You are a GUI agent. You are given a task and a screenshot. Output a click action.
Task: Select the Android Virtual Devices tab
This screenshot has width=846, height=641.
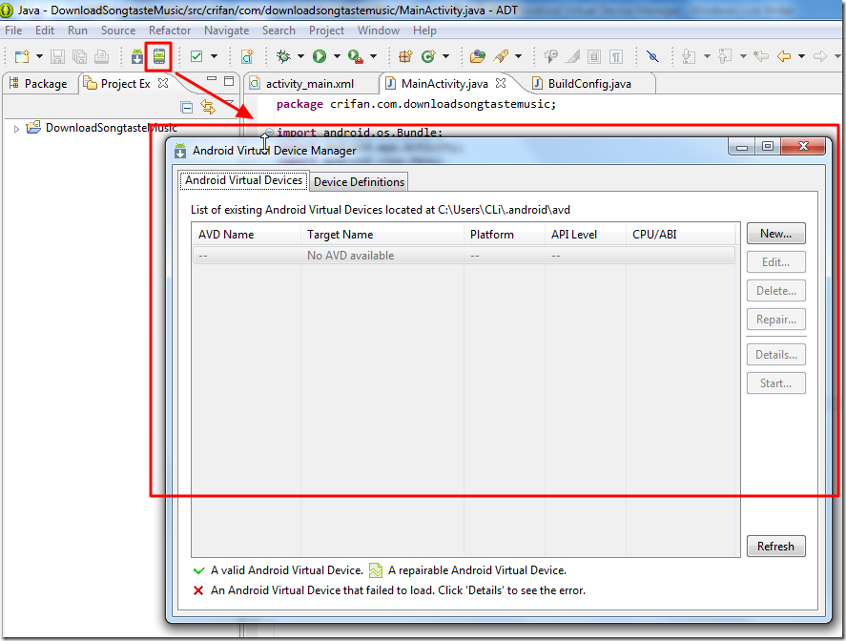pos(243,180)
